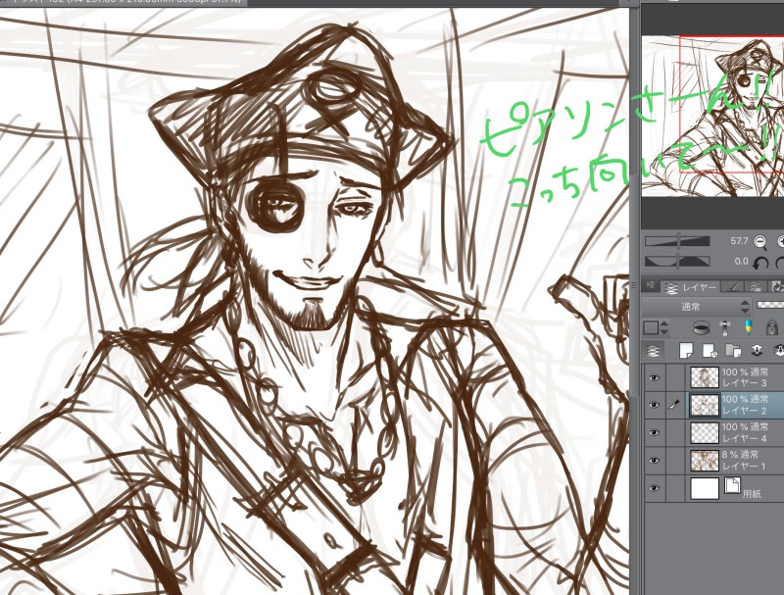The image size is (784, 595).
Task: Switch to the layer search icon tab
Action: pos(756,286)
